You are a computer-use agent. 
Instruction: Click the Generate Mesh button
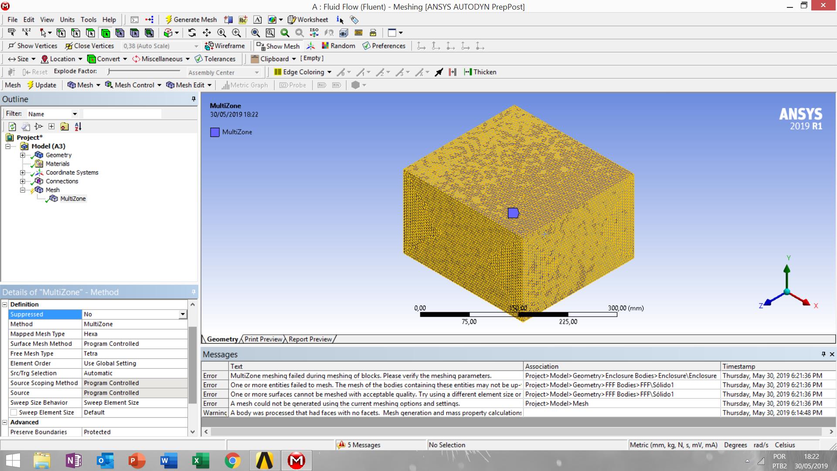click(191, 20)
